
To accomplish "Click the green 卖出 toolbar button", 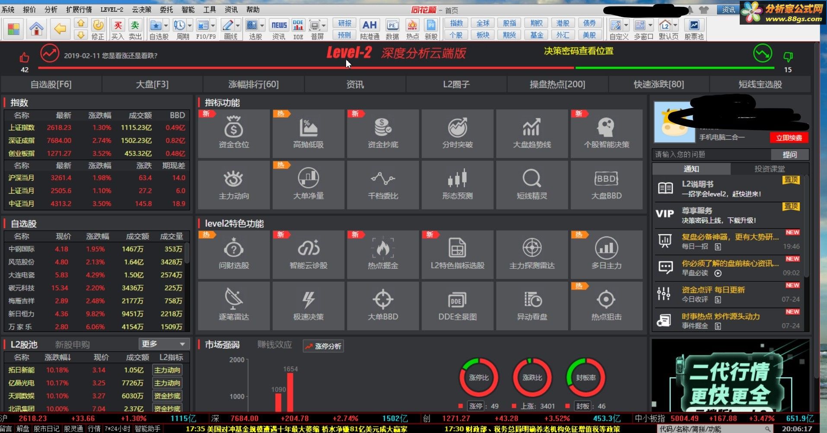I will point(135,29).
